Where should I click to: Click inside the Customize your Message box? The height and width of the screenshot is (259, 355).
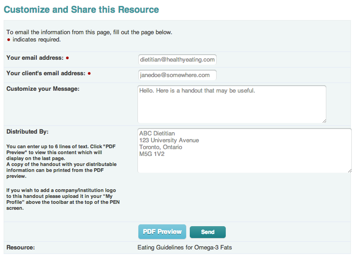232,104
